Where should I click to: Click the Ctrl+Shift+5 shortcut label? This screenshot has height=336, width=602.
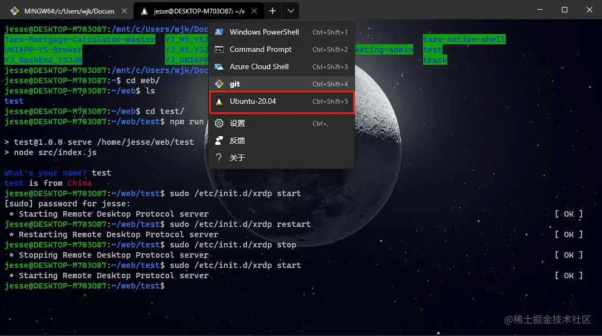(x=330, y=101)
